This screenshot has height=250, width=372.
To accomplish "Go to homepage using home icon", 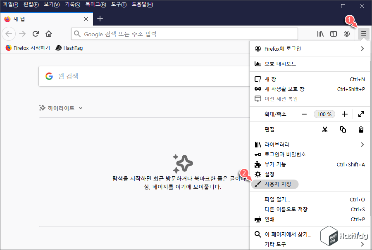I will point(49,34).
